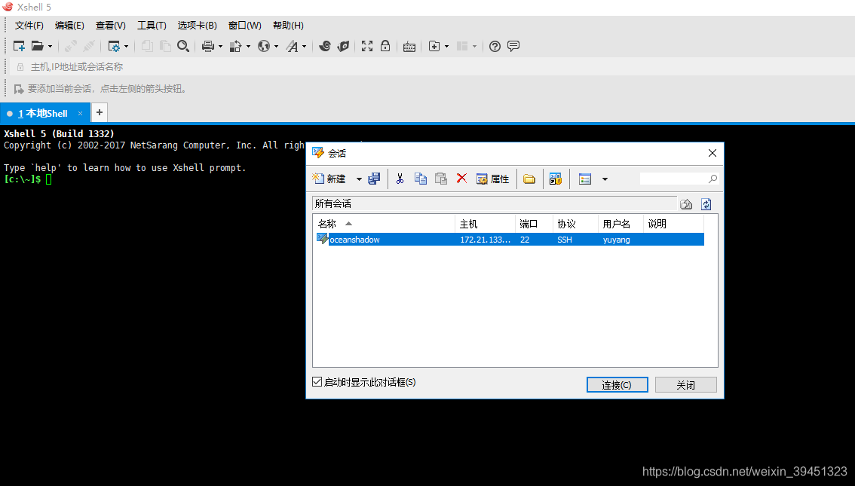Click the yellow New Folder icon in Sessions dialog
Image resolution: width=855 pixels, height=486 pixels.
click(529, 179)
